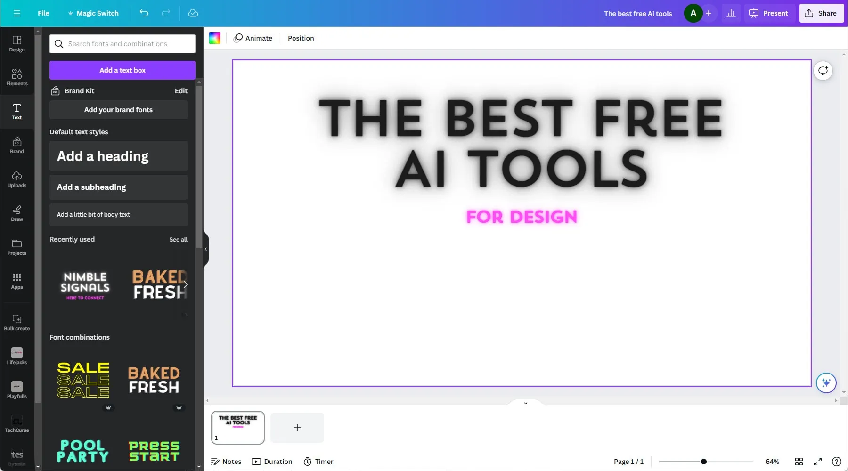
Task: Open the Position panel
Action: 301,38
